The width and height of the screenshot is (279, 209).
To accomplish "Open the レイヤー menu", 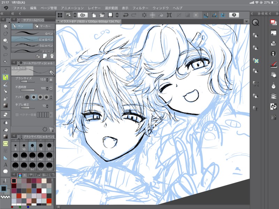I will (94, 8).
